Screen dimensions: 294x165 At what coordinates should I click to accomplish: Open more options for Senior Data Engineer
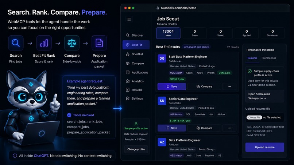(229, 128)
